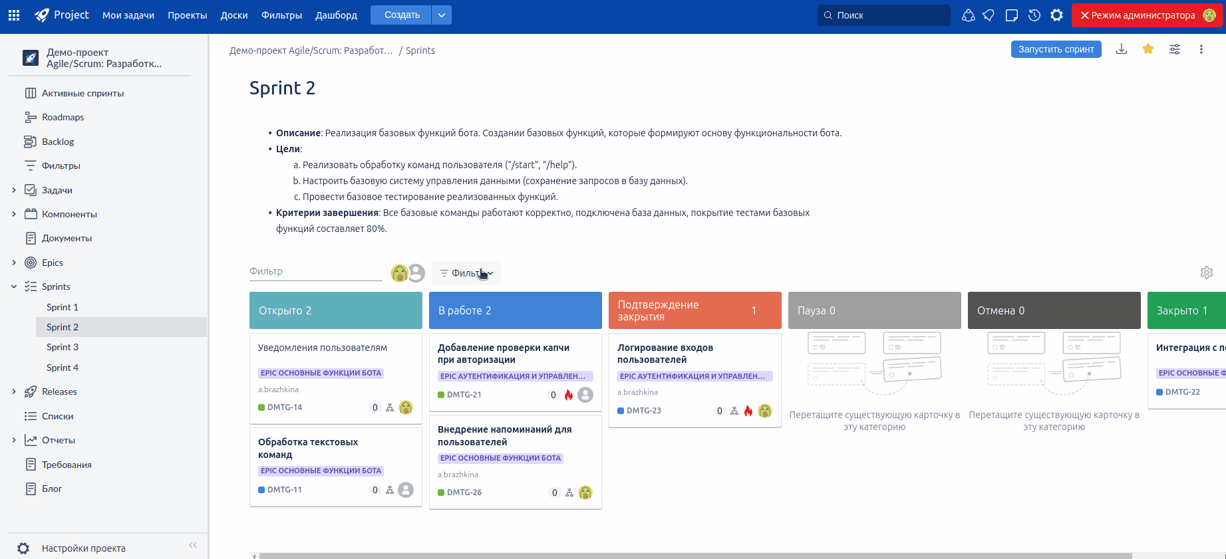Open the recent history clock icon
Image resolution: width=1226 pixels, height=559 pixels.
pos(1034,15)
